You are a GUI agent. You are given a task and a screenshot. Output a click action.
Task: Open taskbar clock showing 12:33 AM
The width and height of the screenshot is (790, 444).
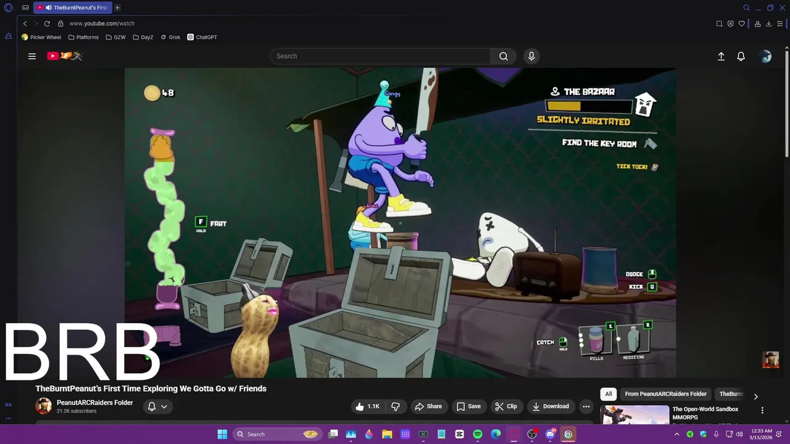point(761,434)
